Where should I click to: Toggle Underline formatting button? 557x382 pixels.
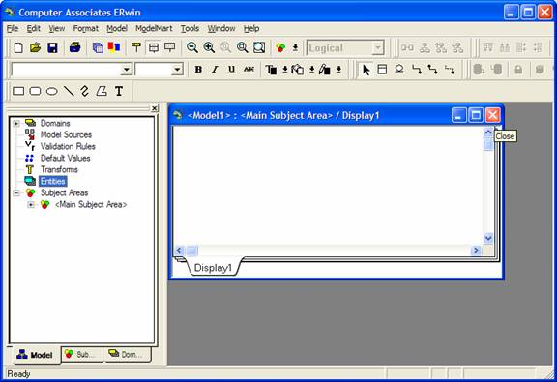pos(232,70)
